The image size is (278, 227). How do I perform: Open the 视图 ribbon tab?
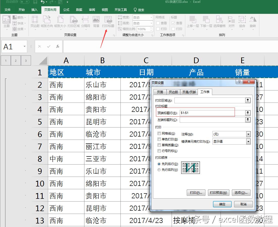[105, 10]
